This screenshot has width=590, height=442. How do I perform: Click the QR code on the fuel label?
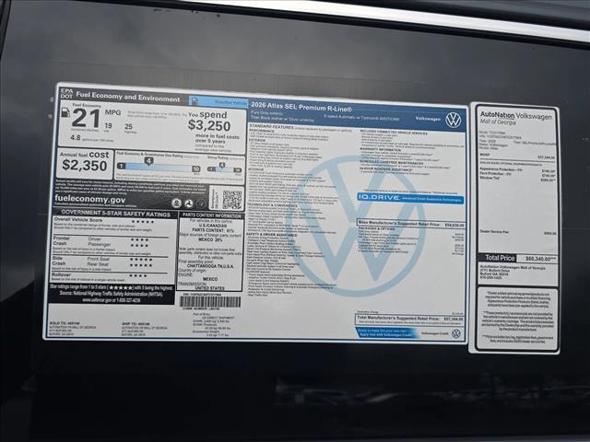(231, 200)
